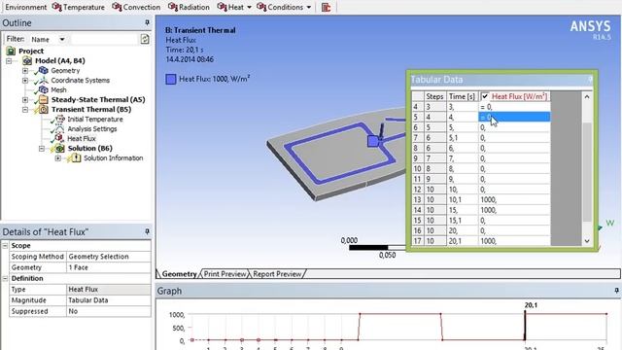
Task: Click the Scoping Method Geometry Selection value
Action: pyautogui.click(x=108, y=257)
